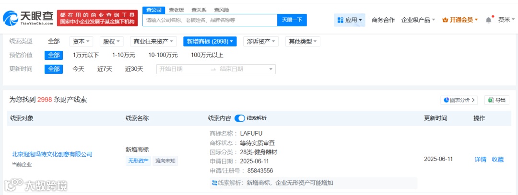Image resolution: width=518 pixels, height=195 pixels.
Task: Click the 等待实质审查 status text
Action: 258,143
